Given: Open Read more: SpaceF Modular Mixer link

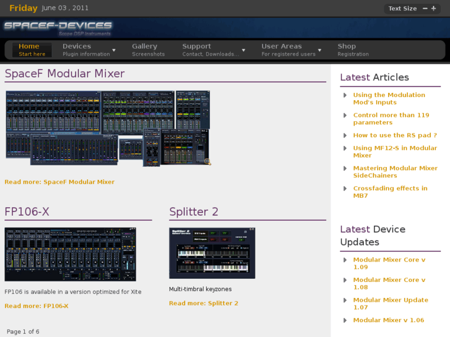Looking at the screenshot, I should 59,182.
